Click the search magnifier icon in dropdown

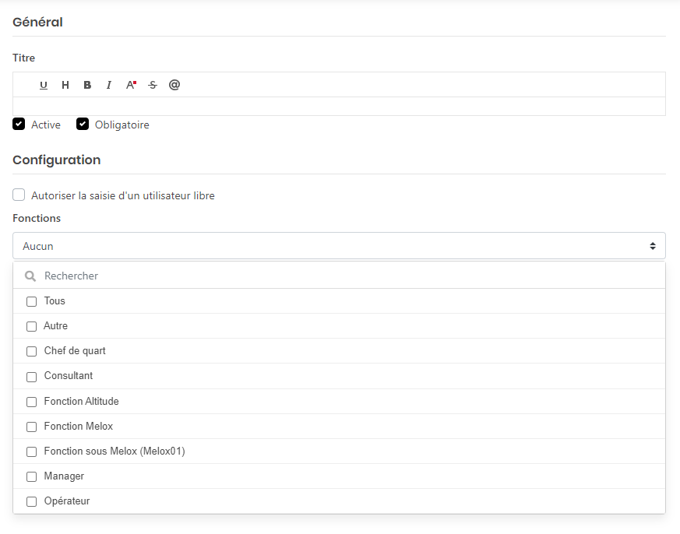[x=31, y=276]
